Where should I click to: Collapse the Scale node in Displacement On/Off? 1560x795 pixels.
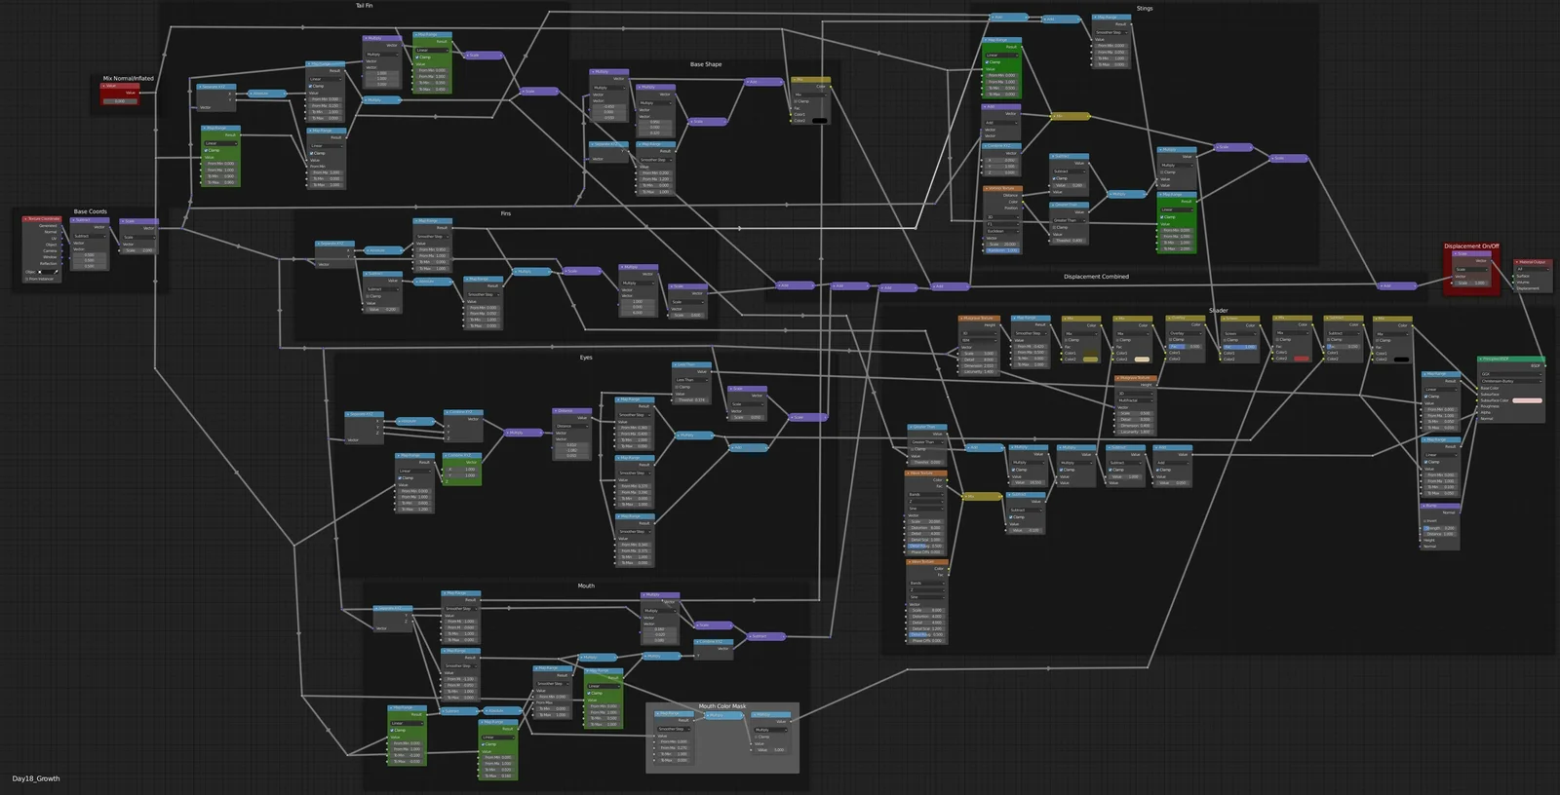(1454, 254)
